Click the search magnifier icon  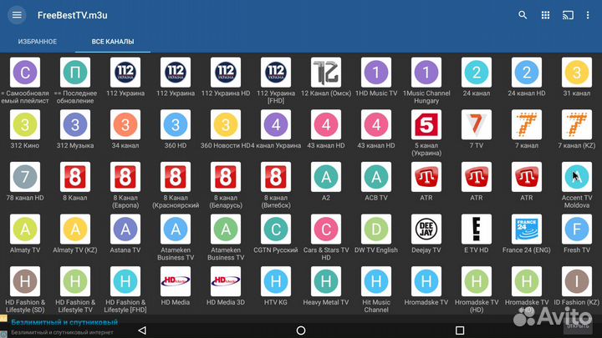[x=523, y=16]
